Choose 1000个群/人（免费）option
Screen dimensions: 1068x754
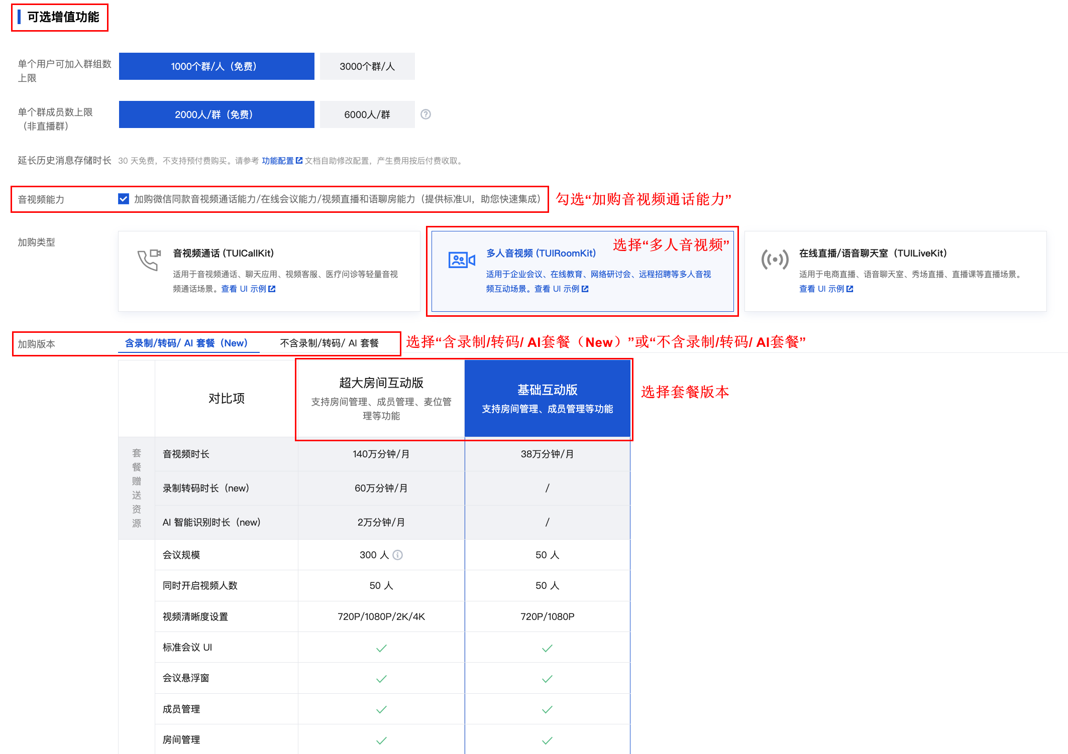[217, 66]
